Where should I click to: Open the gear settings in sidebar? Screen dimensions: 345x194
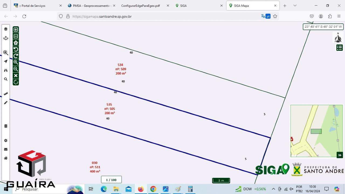pos(6,141)
